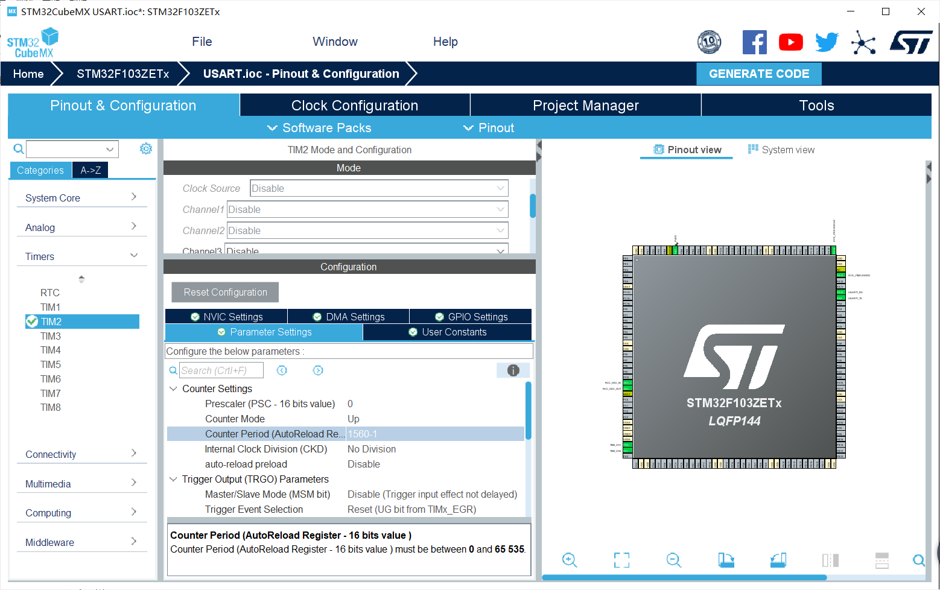
Task: Open the Channel2 dropdown
Action: [x=367, y=230]
